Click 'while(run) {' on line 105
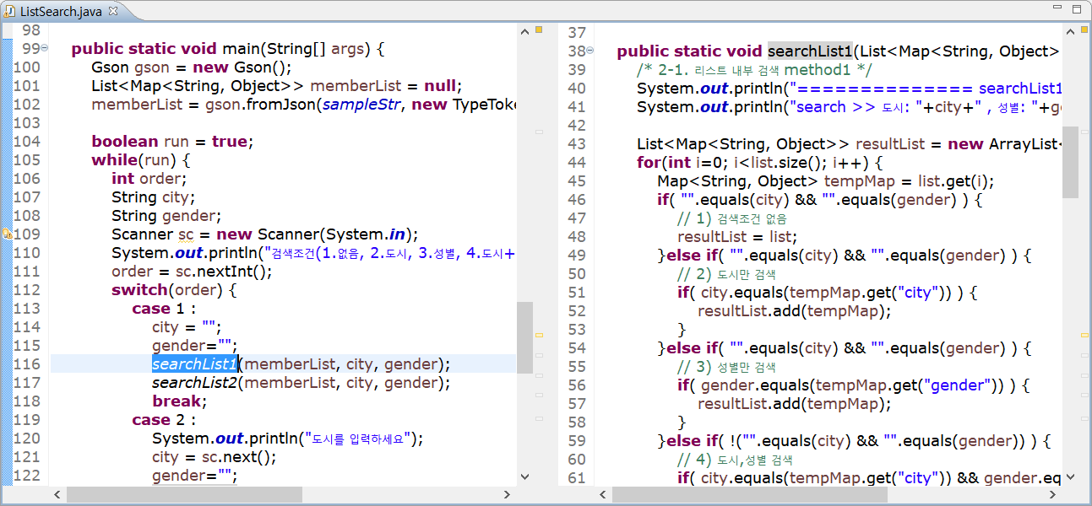1092x506 pixels. pyautogui.click(x=141, y=159)
